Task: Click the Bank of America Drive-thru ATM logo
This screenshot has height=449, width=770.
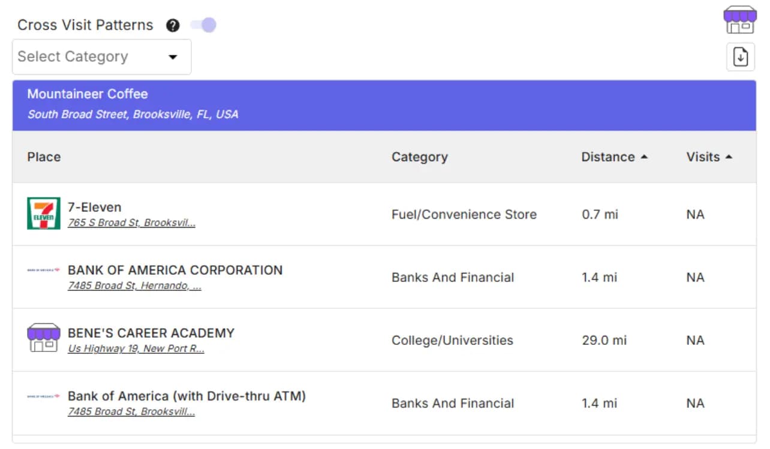Action: [x=44, y=396]
